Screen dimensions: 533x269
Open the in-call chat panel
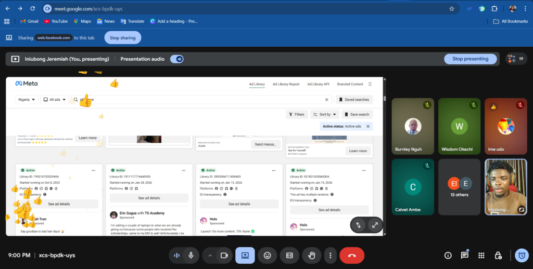pos(464,255)
